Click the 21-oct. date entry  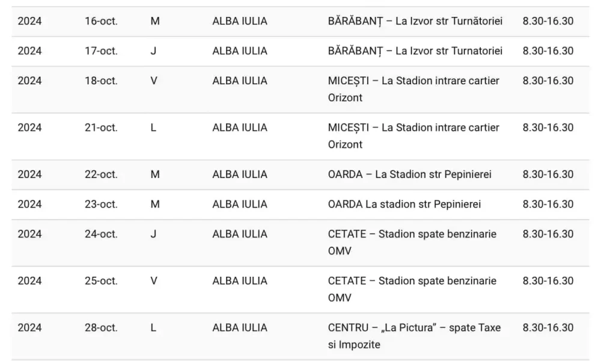click(101, 128)
